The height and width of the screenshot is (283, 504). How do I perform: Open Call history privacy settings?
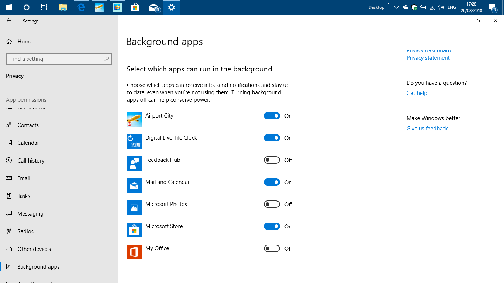(x=59, y=161)
